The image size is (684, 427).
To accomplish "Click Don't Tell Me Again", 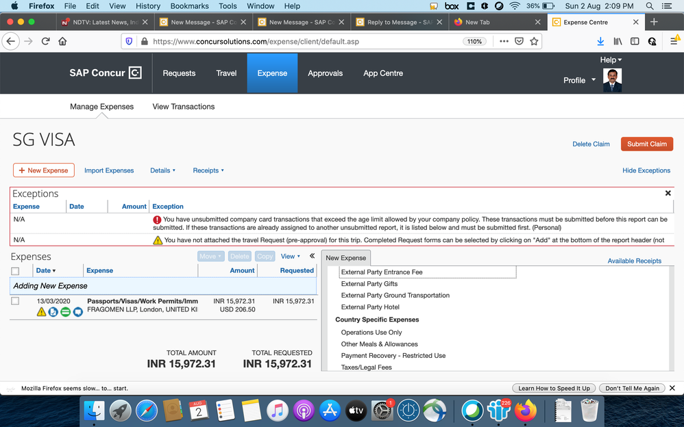I will [x=632, y=388].
